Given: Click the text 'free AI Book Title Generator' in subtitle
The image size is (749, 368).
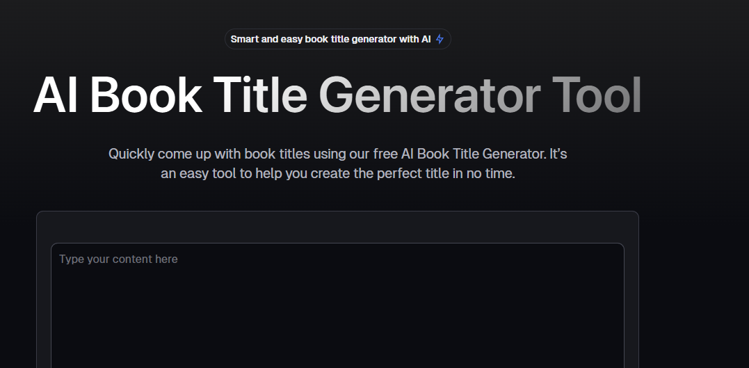Looking at the screenshot, I should click(x=459, y=154).
